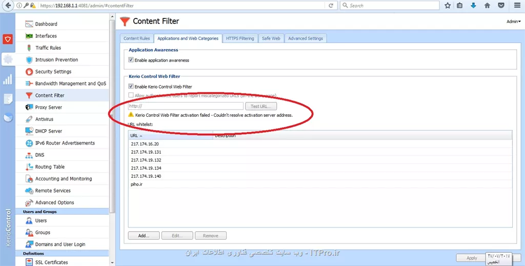Open the Proxy Server icon
Screen dimensions: 525x266
pyautogui.click(x=29, y=108)
